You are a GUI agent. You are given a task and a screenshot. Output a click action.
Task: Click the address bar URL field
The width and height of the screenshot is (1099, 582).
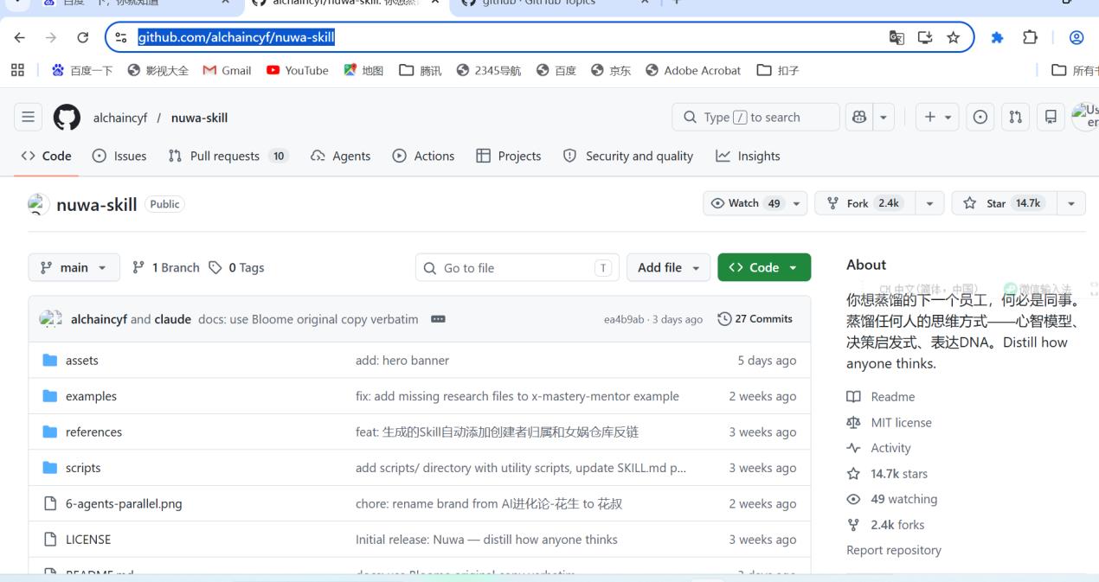pyautogui.click(x=511, y=37)
